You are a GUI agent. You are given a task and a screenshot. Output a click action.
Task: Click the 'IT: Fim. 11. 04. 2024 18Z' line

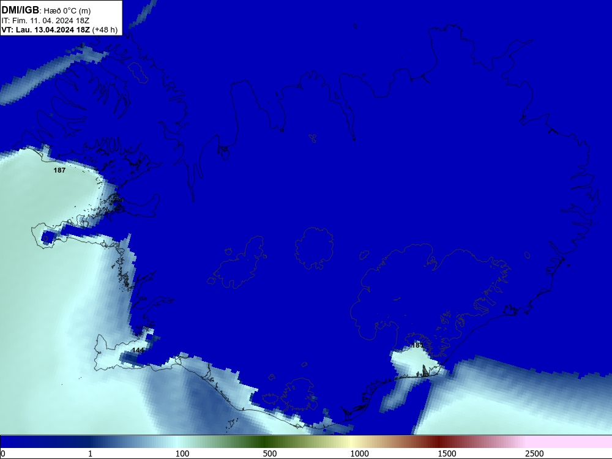(45, 21)
